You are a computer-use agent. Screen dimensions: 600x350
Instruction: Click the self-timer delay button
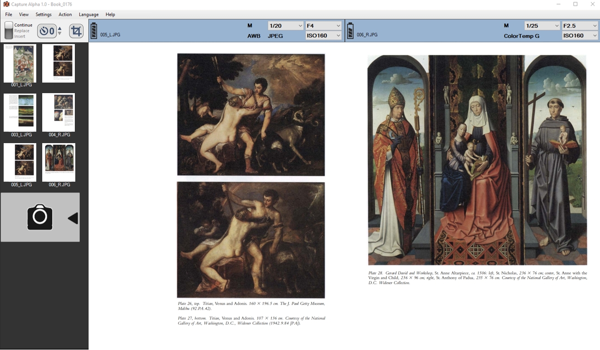point(46,31)
